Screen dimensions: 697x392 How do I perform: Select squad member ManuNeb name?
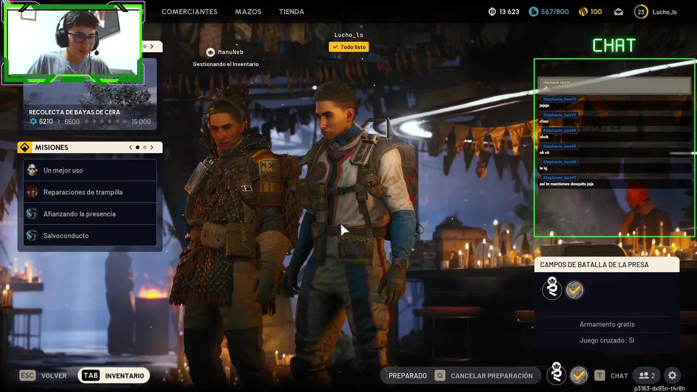231,52
